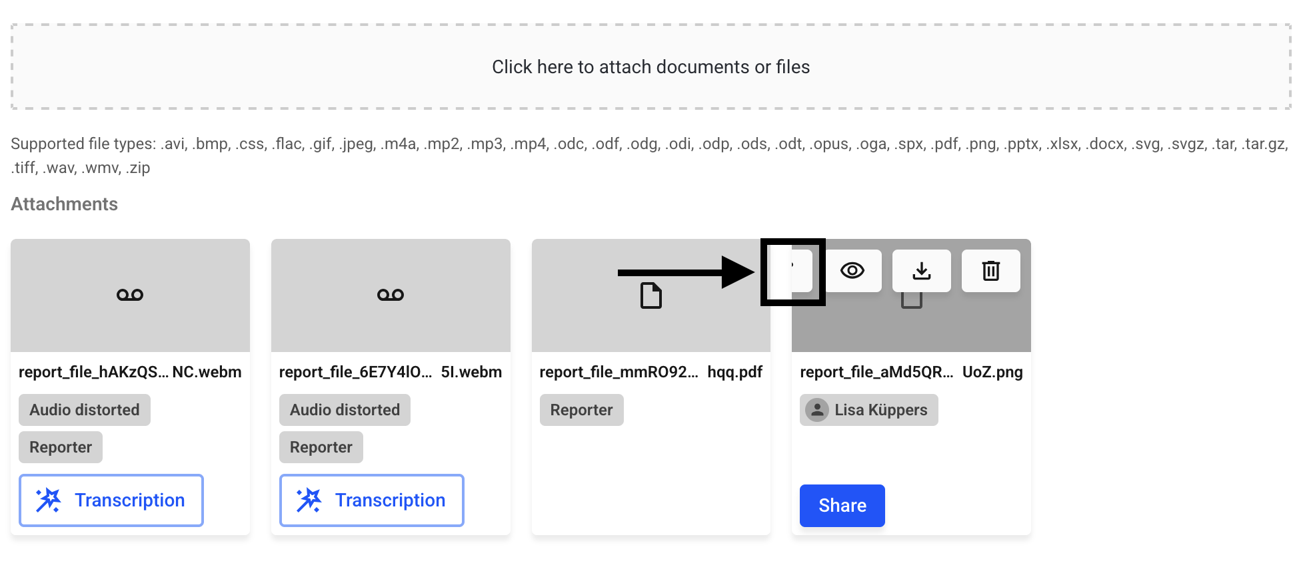Screen dimensions: 1309x567
Task: Select the Audio distorted tag on second attachment
Action: 345,410
